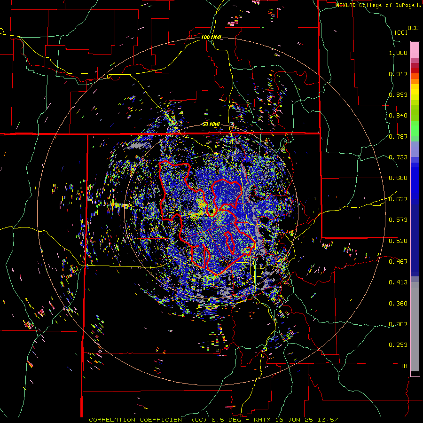Click the 1.000 value on the color scale
Viewport: 423px width, 423px height.
pyautogui.click(x=398, y=53)
